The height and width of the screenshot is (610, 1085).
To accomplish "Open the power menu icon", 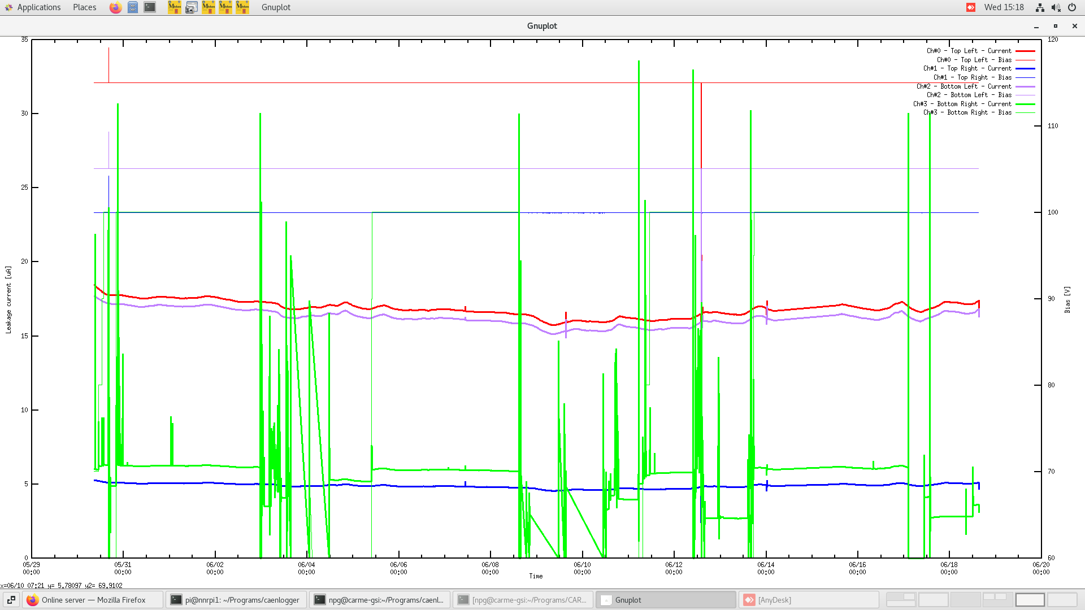I will 1072,7.
